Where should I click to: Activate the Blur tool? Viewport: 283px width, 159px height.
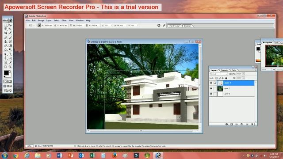pos(6,49)
